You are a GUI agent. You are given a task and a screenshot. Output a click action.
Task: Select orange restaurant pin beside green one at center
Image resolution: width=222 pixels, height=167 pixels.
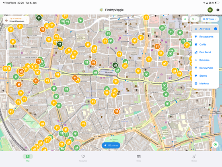(93, 63)
